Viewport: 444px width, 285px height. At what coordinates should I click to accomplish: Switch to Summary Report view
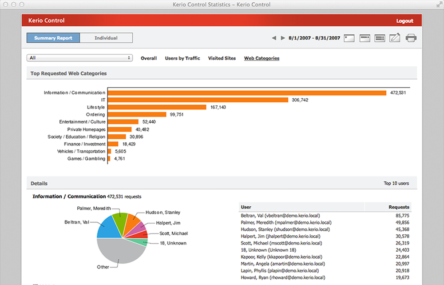pyautogui.click(x=53, y=38)
